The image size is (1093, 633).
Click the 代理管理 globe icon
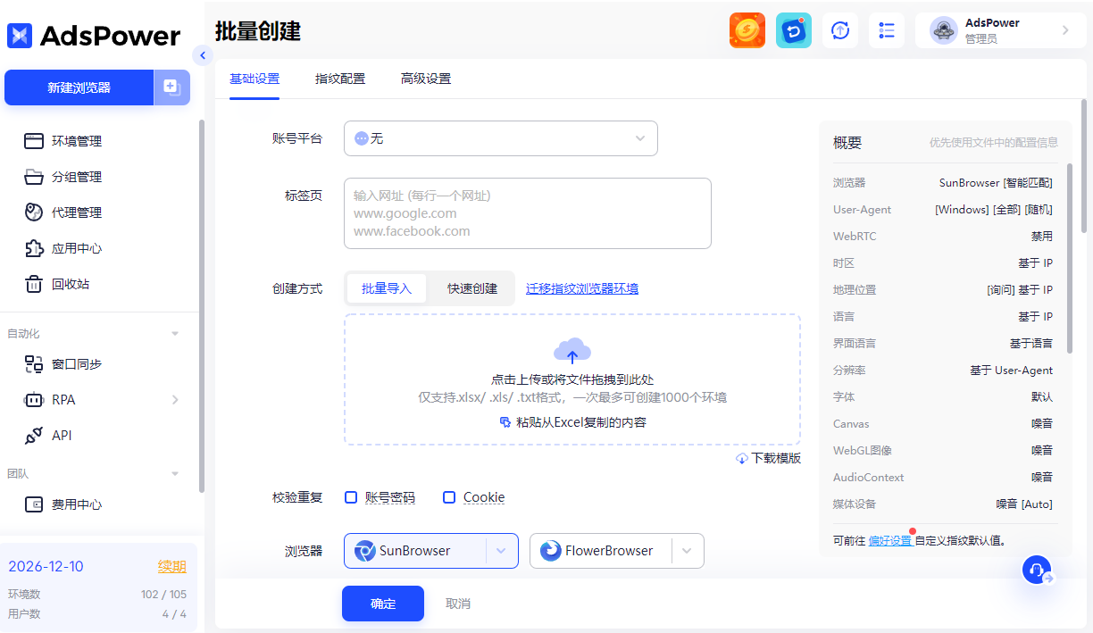point(34,212)
